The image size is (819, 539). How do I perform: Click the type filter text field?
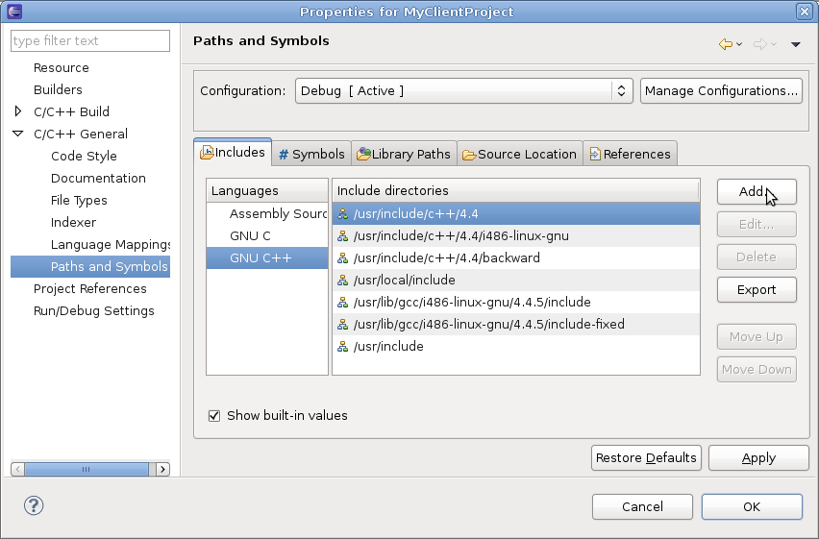[89, 40]
